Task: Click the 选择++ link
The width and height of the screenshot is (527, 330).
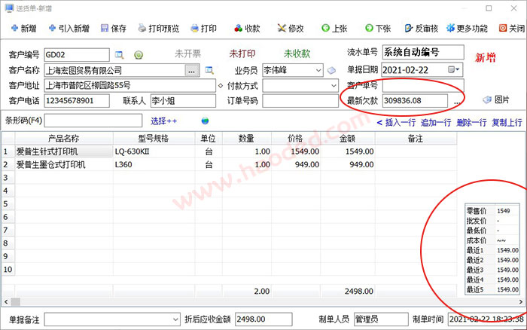Action: click(163, 121)
